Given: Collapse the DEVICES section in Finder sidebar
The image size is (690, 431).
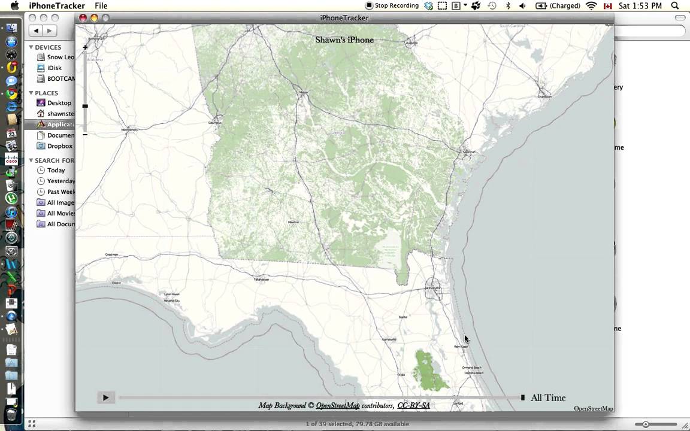Looking at the screenshot, I should pos(31,47).
